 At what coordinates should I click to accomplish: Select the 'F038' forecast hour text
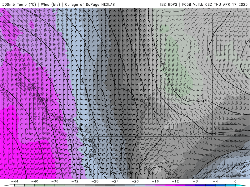(x=187, y=4)
